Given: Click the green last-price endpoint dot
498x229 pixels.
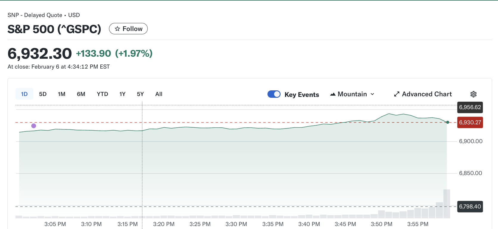Looking at the screenshot, I should pos(447,122).
